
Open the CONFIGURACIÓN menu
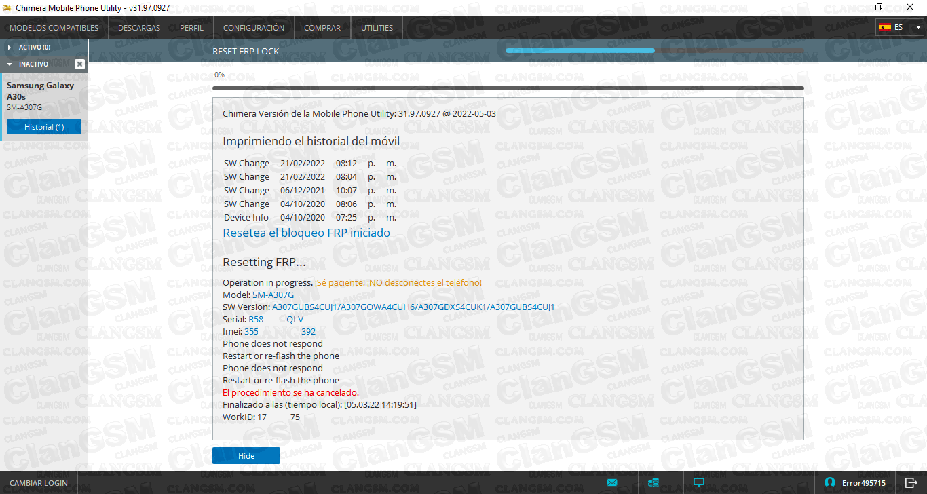[253, 27]
